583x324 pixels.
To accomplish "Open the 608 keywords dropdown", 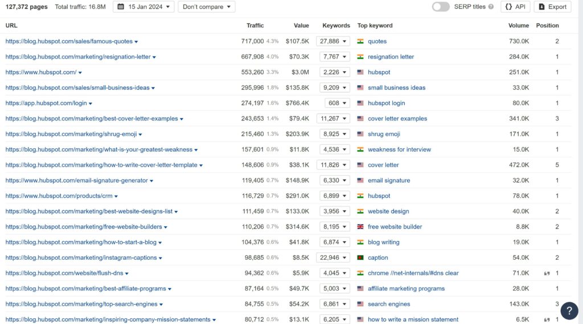I will (337, 103).
